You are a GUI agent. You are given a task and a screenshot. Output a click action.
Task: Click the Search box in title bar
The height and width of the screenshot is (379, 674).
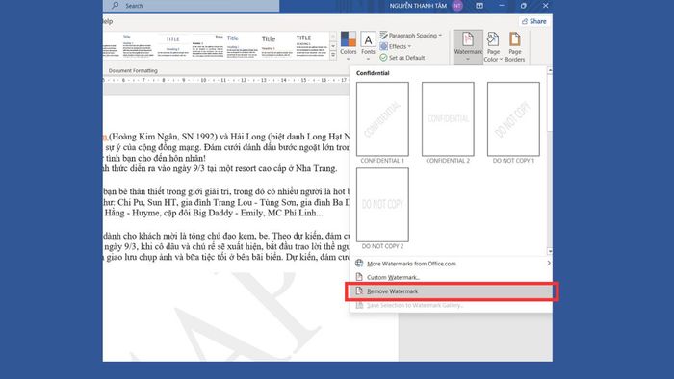pos(192,6)
